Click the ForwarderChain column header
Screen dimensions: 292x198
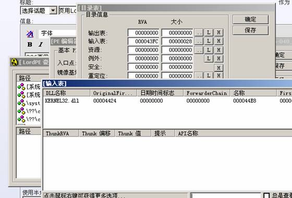tap(207, 93)
